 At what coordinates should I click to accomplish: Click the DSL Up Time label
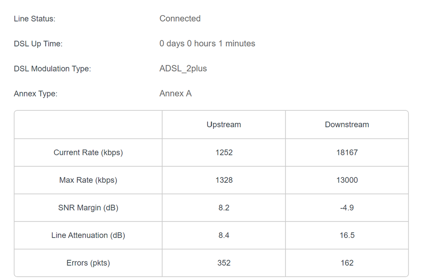coord(38,44)
